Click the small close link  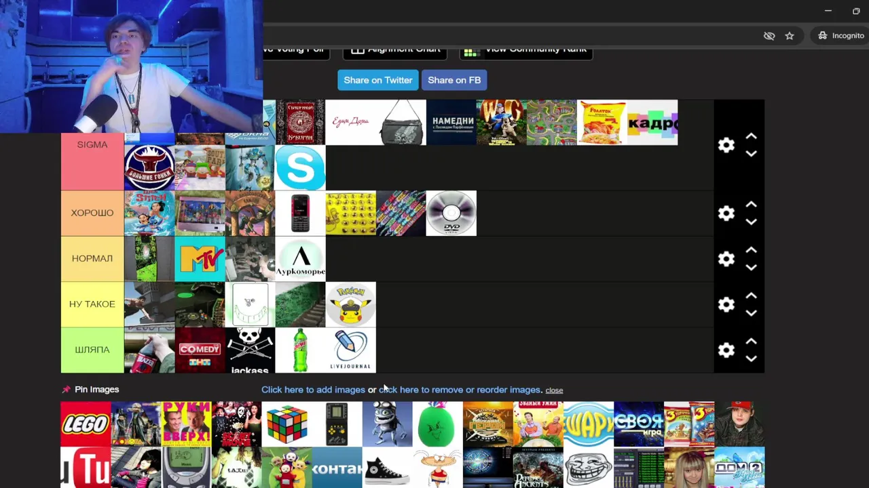(554, 390)
